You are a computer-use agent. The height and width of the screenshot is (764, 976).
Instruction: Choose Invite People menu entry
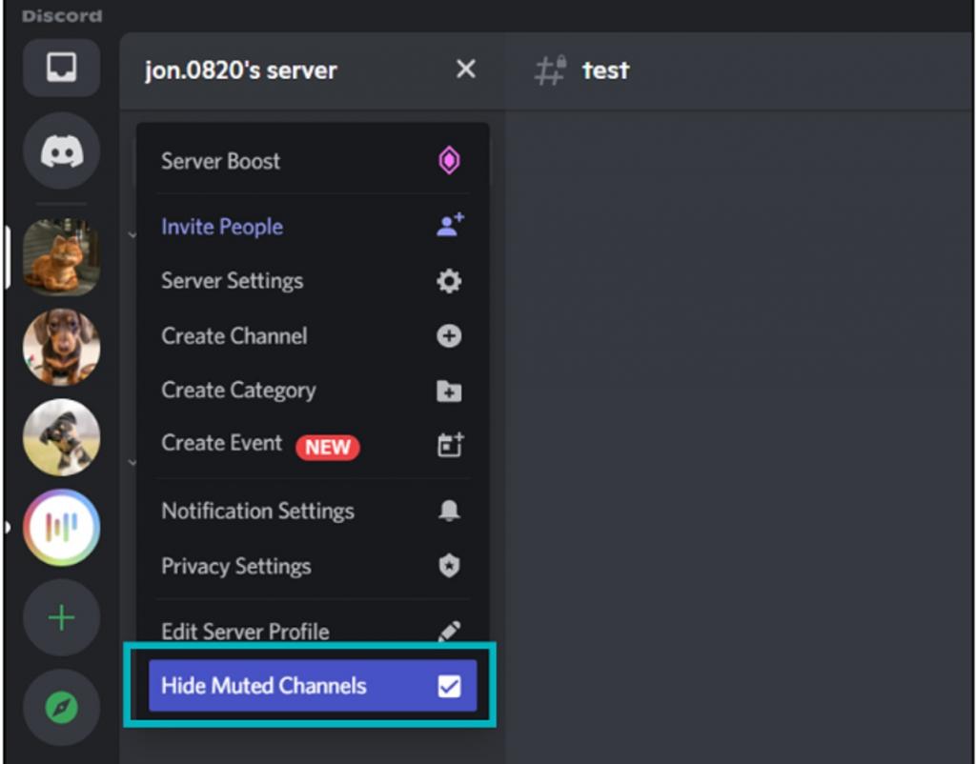[x=313, y=227]
